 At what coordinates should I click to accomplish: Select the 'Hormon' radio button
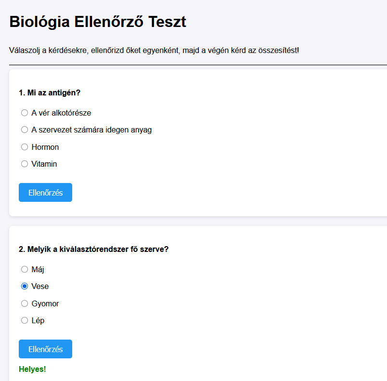point(25,147)
